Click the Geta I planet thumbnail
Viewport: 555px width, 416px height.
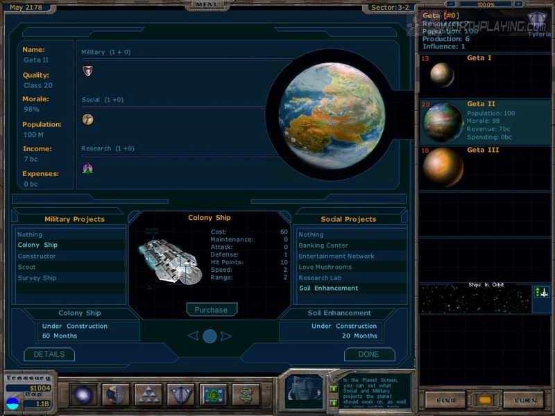[441, 74]
